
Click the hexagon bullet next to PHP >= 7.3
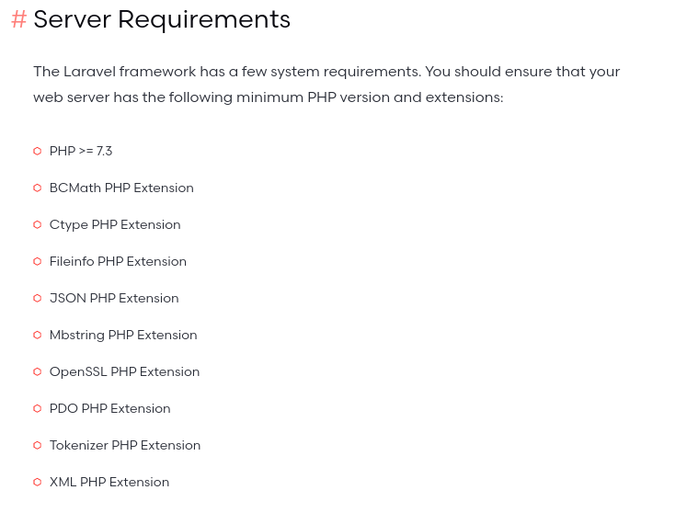[38, 151]
